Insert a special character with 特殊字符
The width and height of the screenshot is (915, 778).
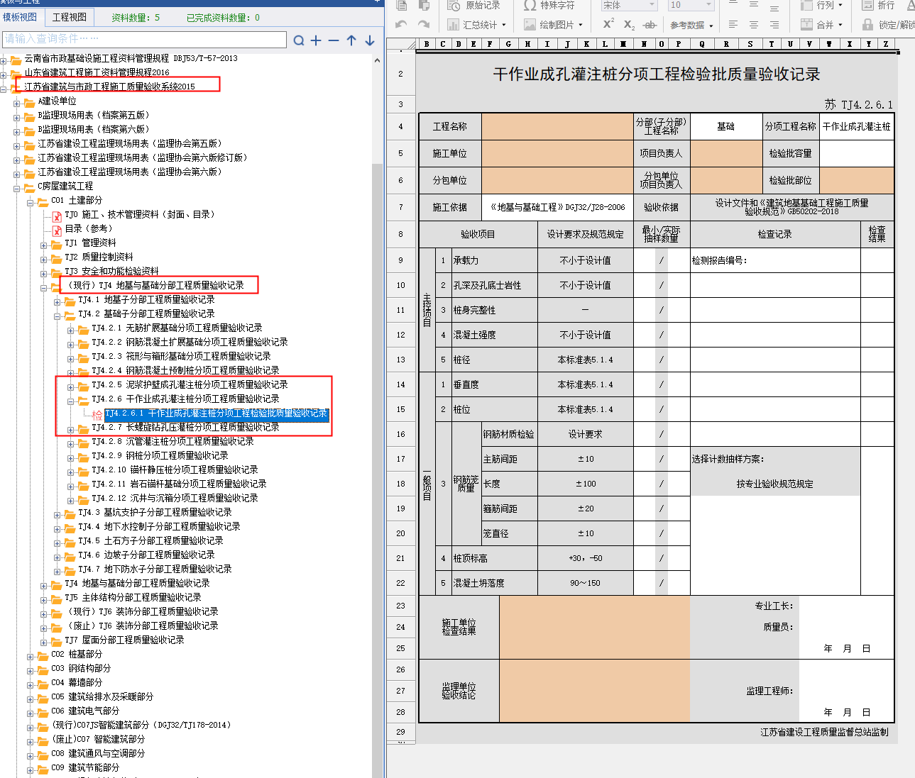(549, 5)
